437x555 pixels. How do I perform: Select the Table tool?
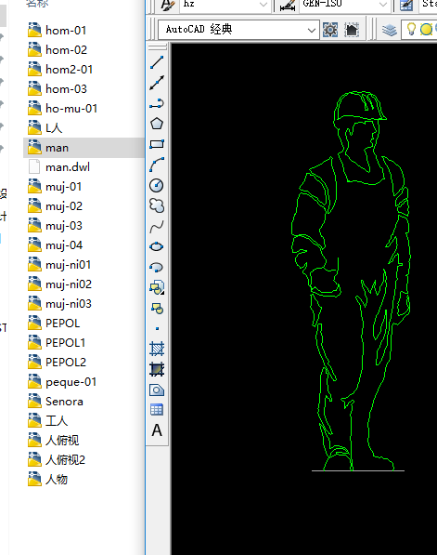157,410
